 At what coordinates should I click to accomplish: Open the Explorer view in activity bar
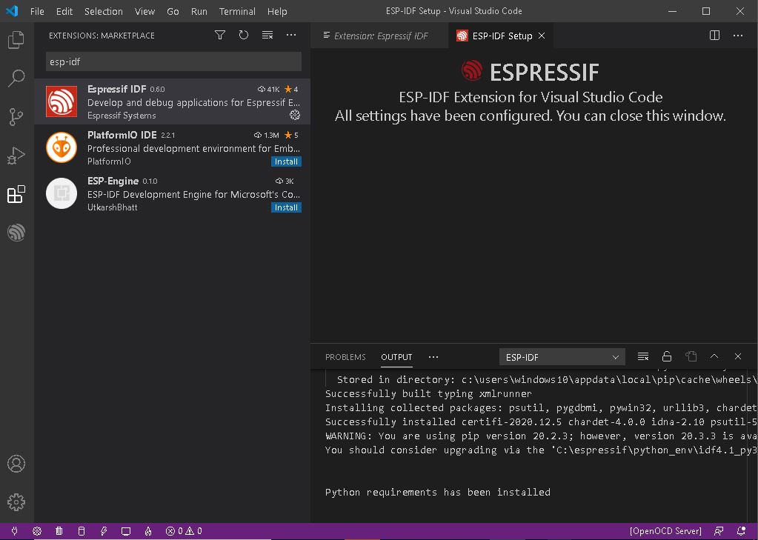[16, 40]
